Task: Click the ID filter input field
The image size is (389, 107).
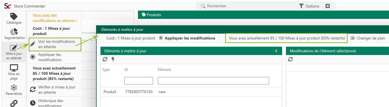Action: click(139, 81)
